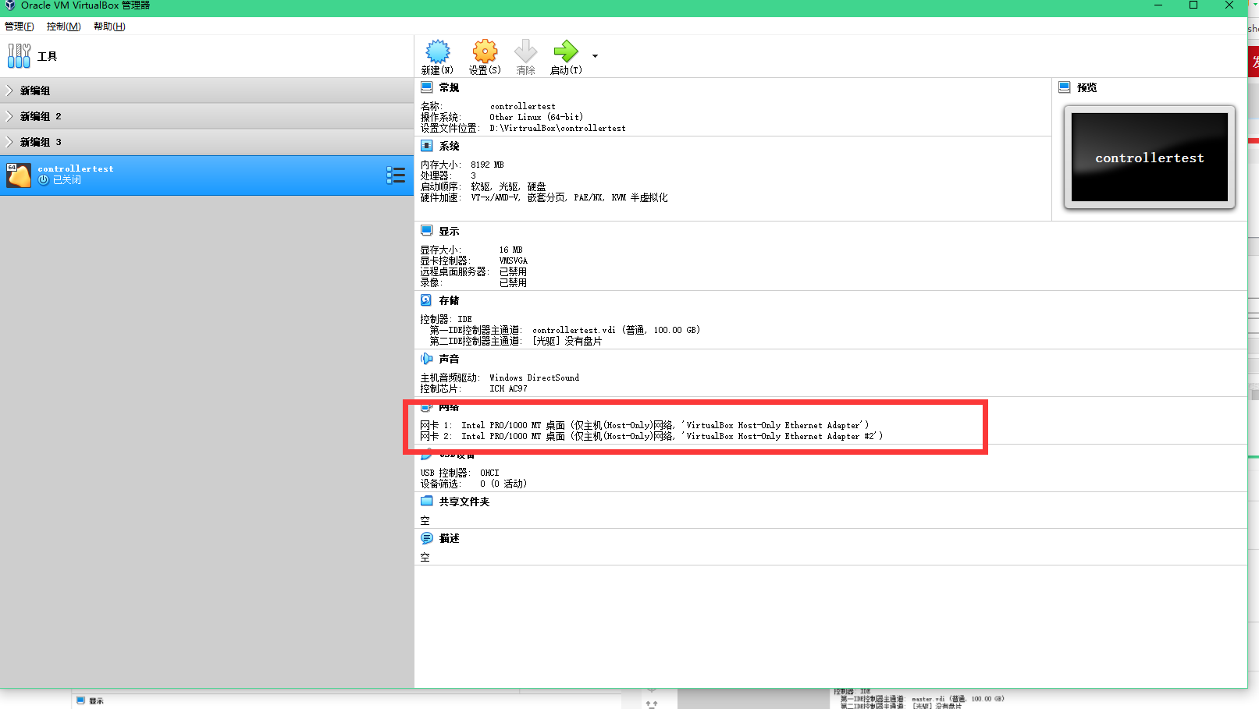
Task: Expand group 新编组 2
Action: tap(9, 116)
